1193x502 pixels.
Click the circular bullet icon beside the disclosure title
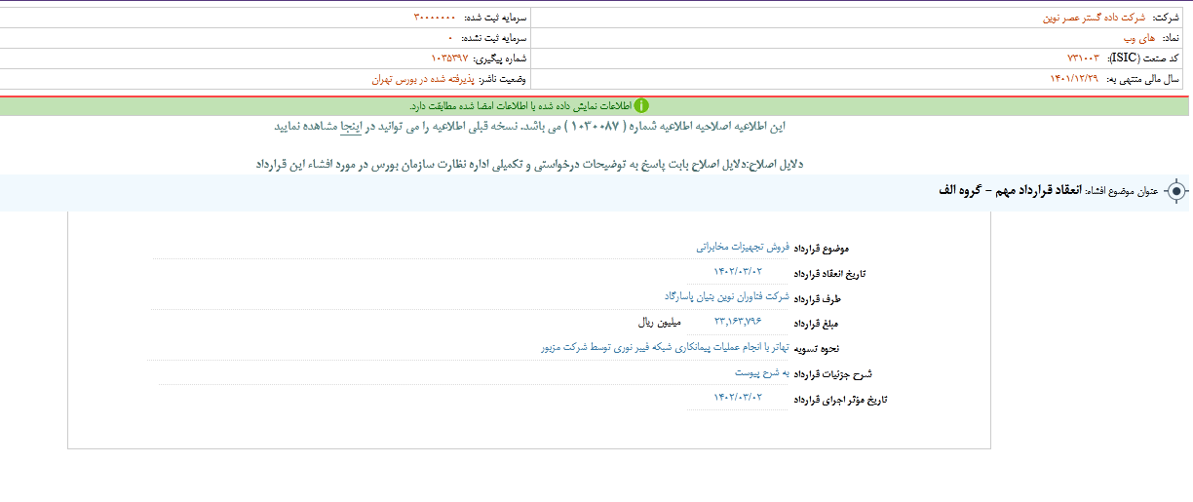click(1176, 191)
